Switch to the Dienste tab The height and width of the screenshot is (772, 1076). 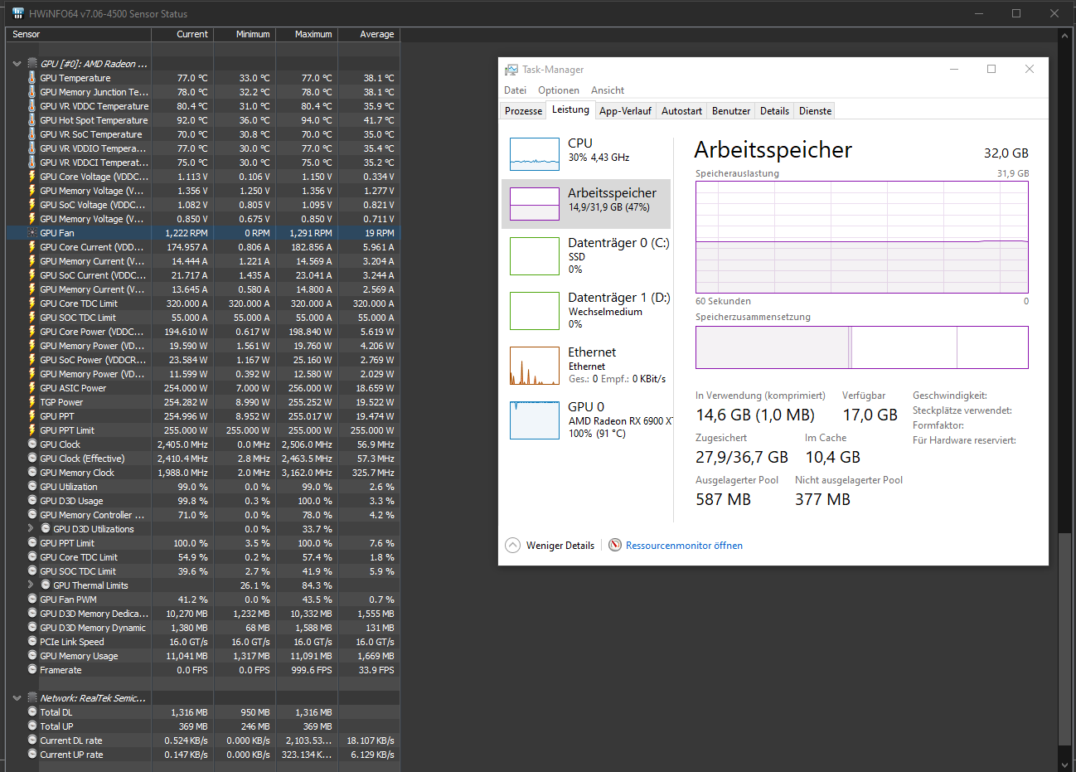pyautogui.click(x=815, y=111)
